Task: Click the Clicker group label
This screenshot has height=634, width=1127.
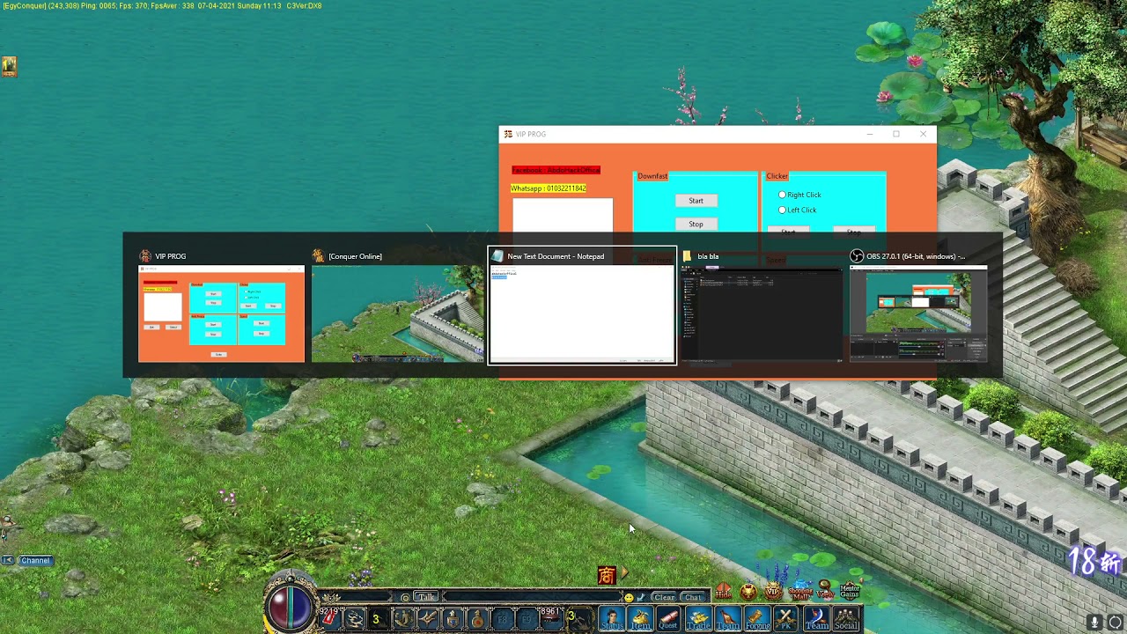Action: [777, 176]
